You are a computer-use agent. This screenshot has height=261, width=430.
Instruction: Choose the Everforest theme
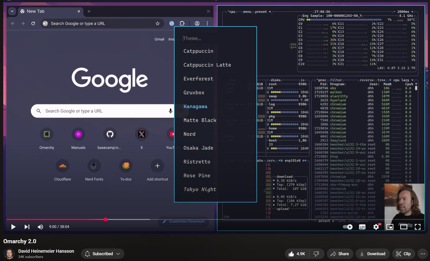click(198, 79)
